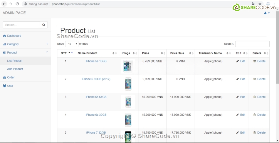Click the Product cube icon
The height and width of the screenshot is (143, 279).
[4, 53]
